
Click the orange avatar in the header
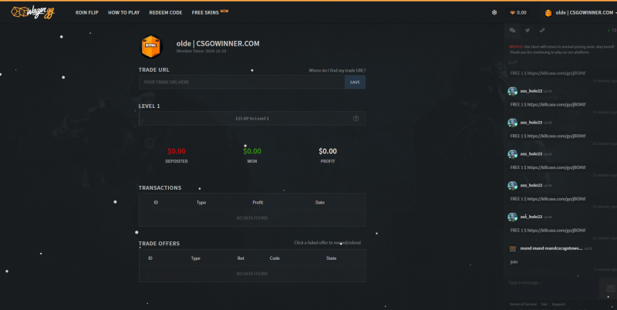click(548, 13)
